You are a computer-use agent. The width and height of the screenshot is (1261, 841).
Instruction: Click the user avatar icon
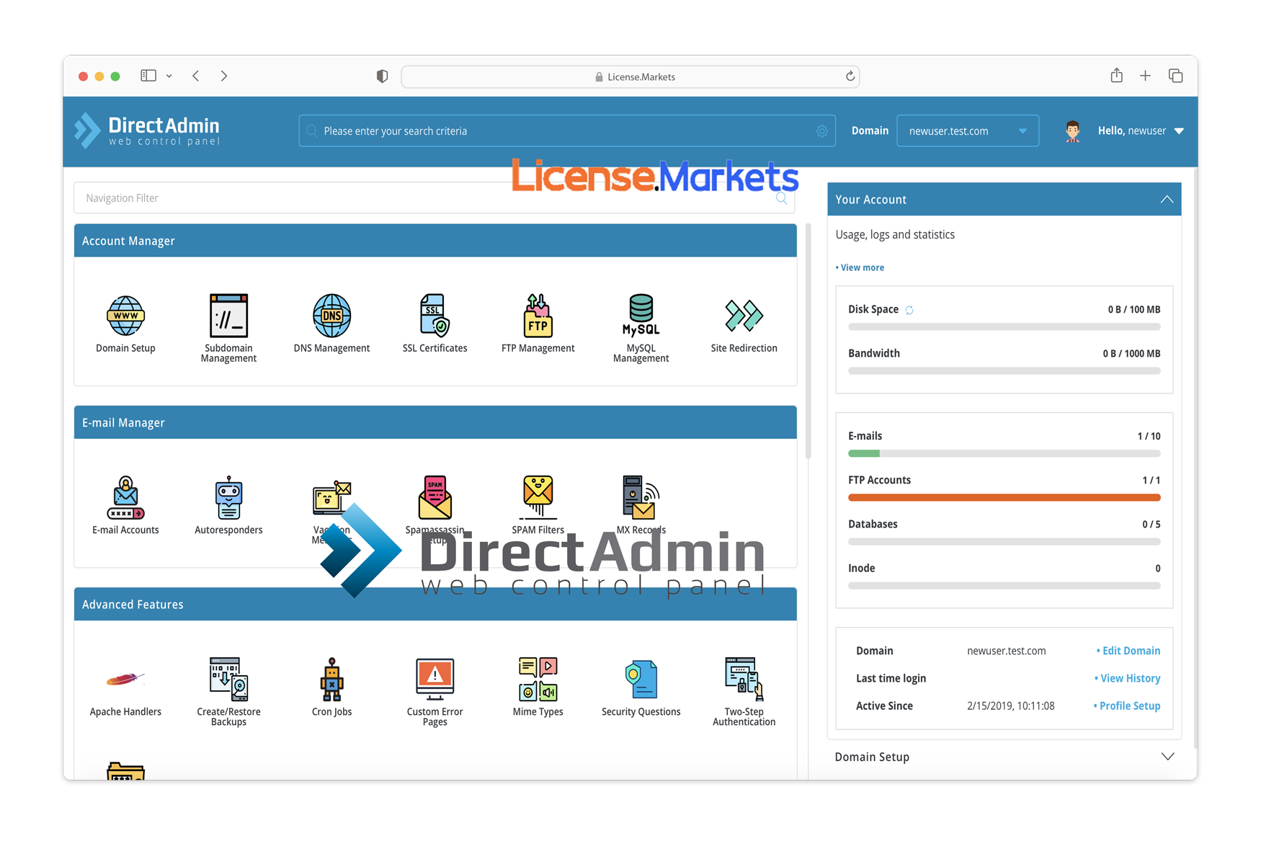1072,131
